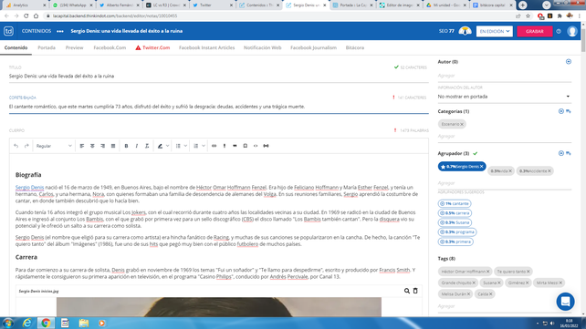
Task: Open the Categorías list picker icon
Action: 569,111
